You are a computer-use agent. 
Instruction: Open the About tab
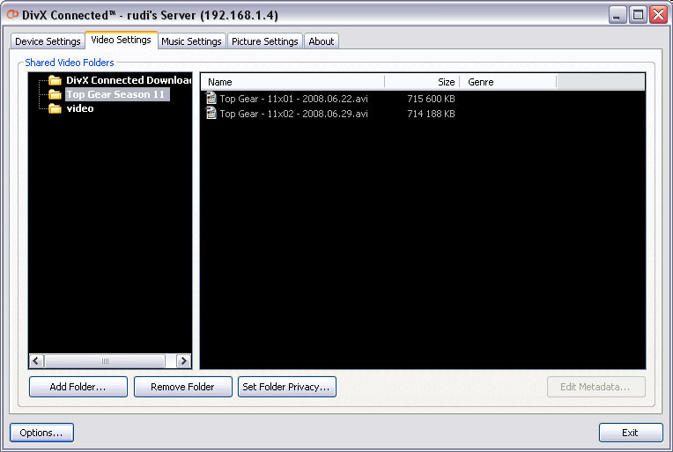click(x=321, y=41)
